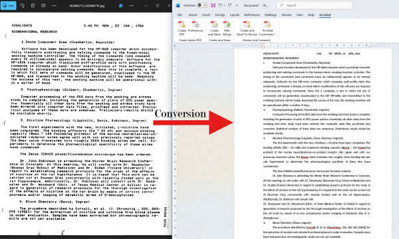Switch to the Home ribbon tab
Image resolution: width=399 pixels, height=239 pixels.
point(193,15)
